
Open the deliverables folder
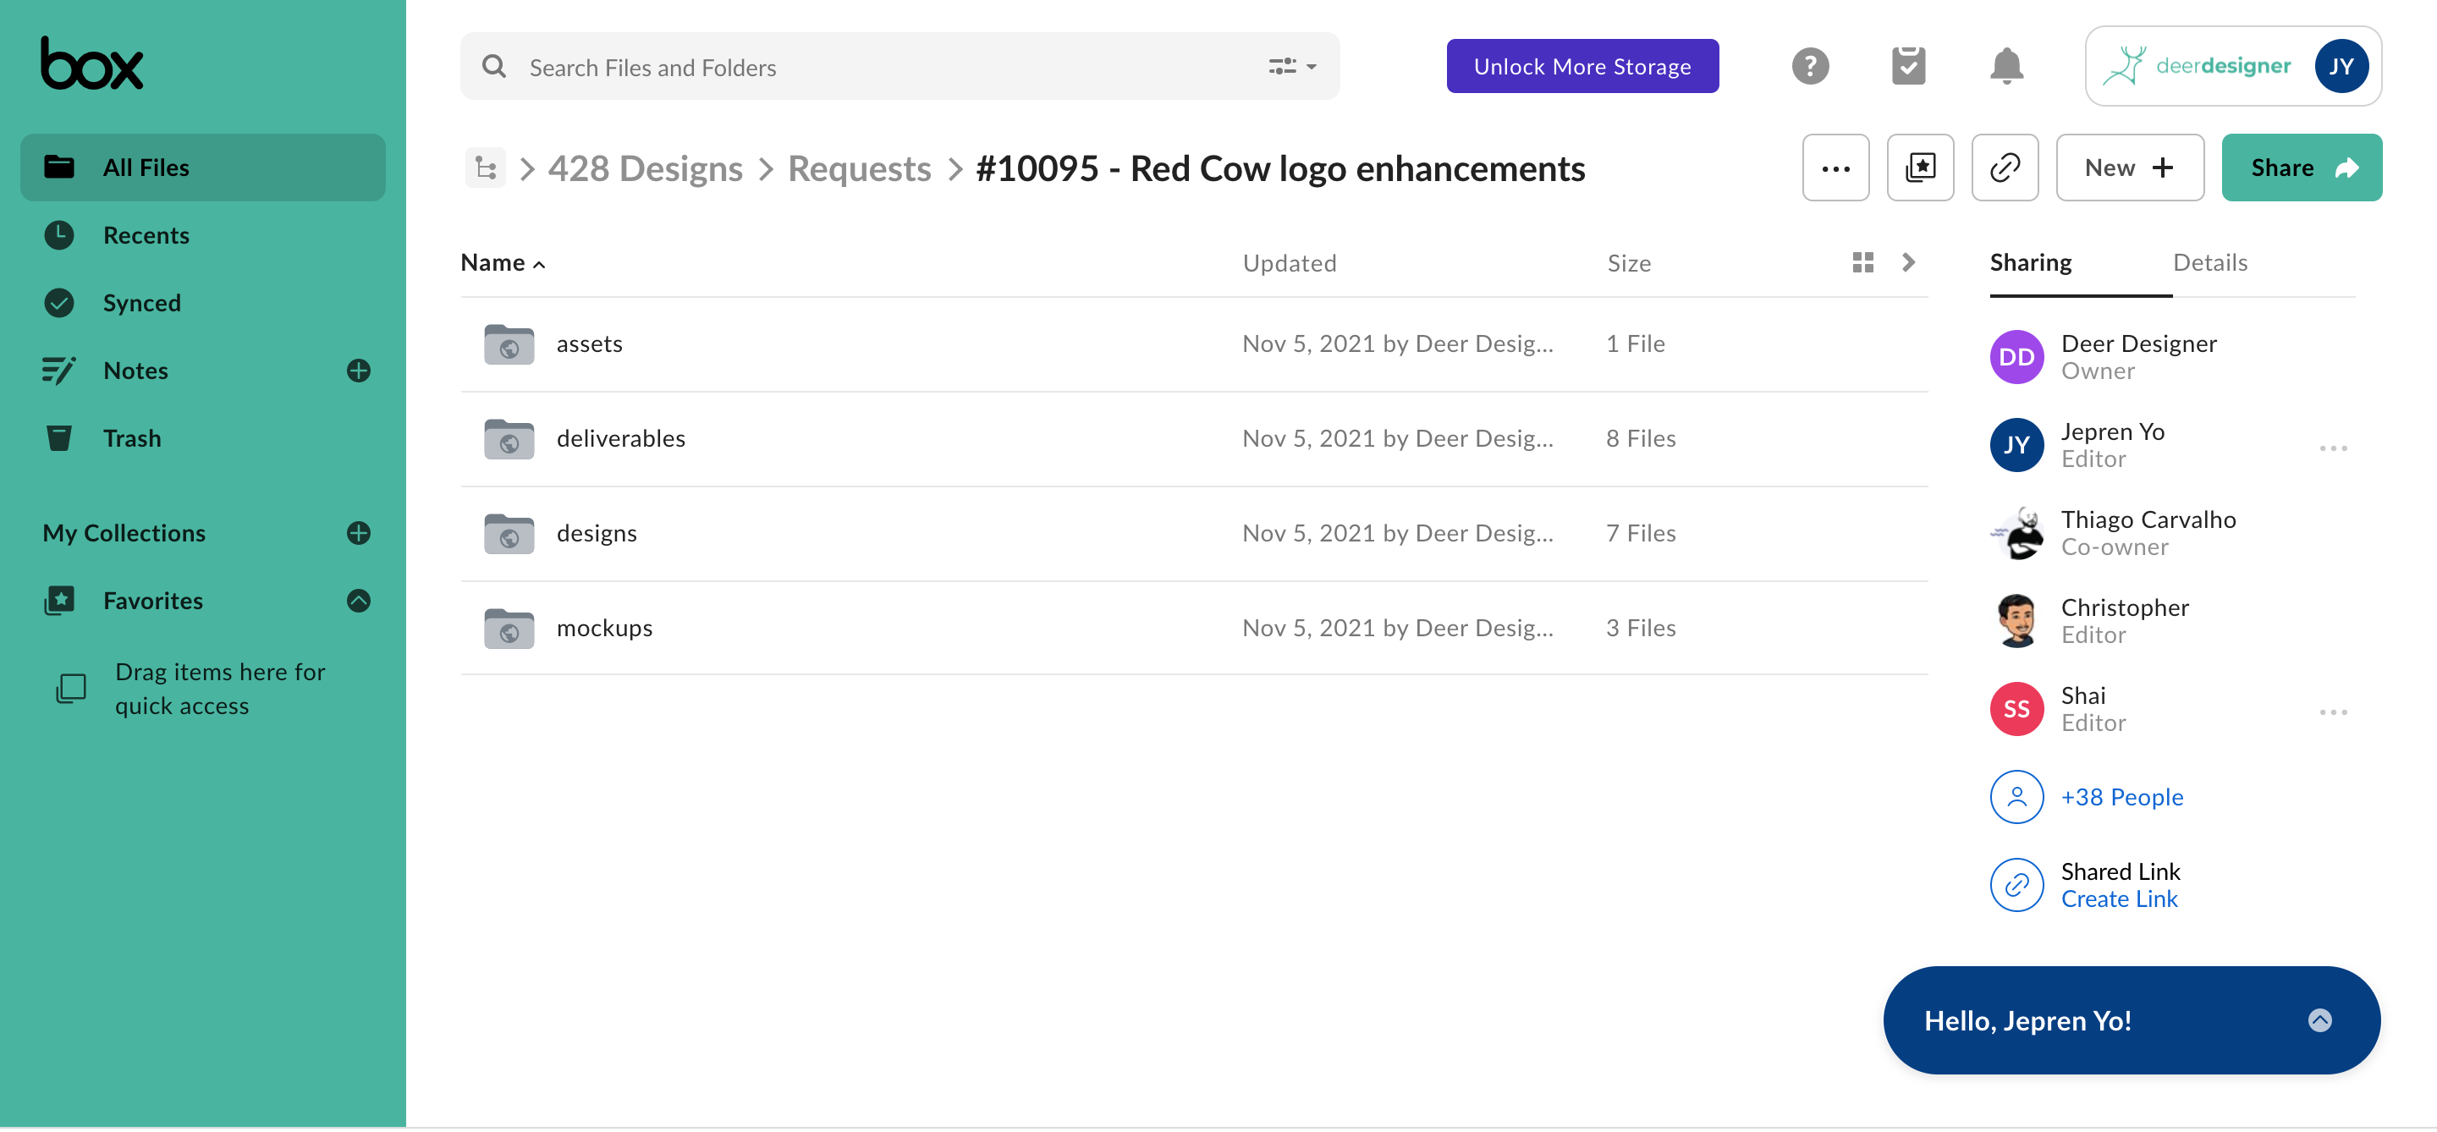tap(620, 439)
